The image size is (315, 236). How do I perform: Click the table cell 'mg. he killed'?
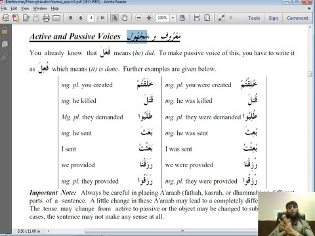coord(79,101)
